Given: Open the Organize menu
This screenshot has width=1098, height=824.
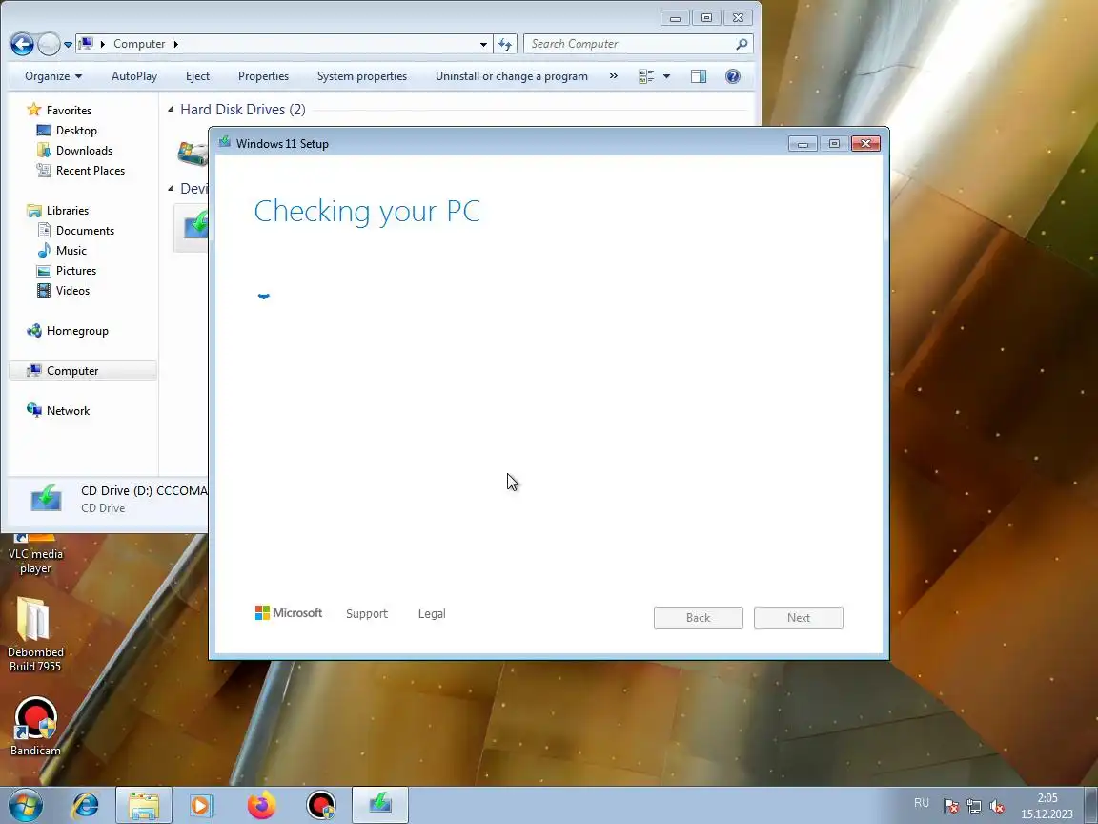Looking at the screenshot, I should (x=53, y=76).
